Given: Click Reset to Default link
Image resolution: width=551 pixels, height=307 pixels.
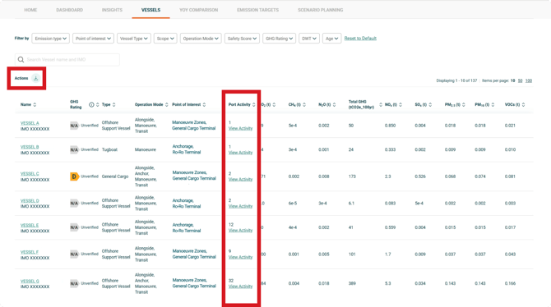Looking at the screenshot, I should coord(360,39).
